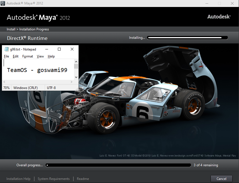This screenshot has height=183, width=239.
Task: Click 'UTF-8' encoding in Notepad status bar
Action: click(x=51, y=88)
